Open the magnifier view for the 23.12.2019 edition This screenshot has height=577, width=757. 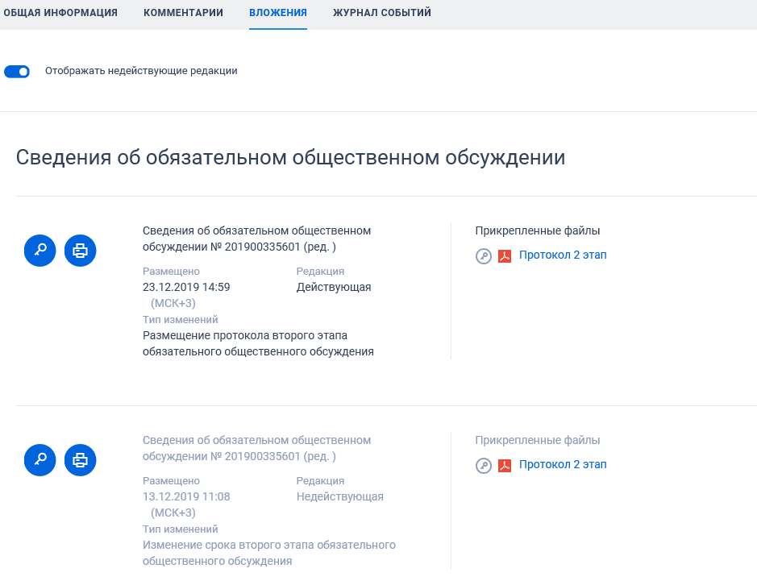[x=40, y=251]
